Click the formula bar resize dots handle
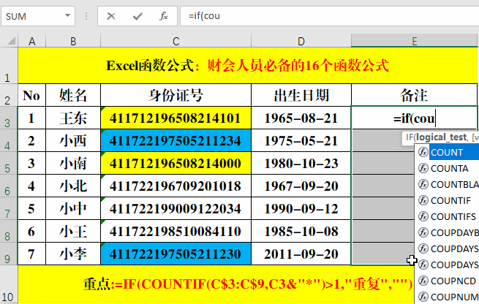The height and width of the screenshot is (304, 479). coord(86,16)
